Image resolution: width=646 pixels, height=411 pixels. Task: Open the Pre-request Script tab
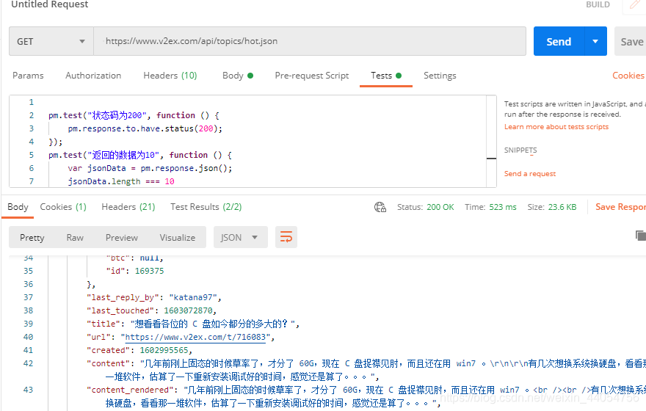pos(312,76)
